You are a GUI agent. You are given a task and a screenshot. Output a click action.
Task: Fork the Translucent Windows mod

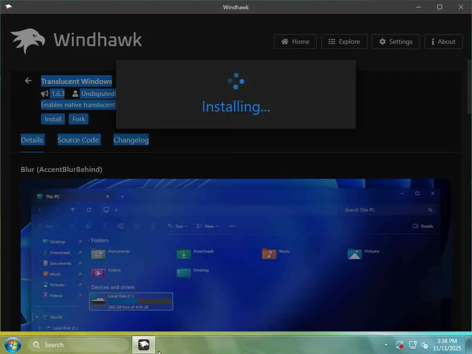coord(78,119)
